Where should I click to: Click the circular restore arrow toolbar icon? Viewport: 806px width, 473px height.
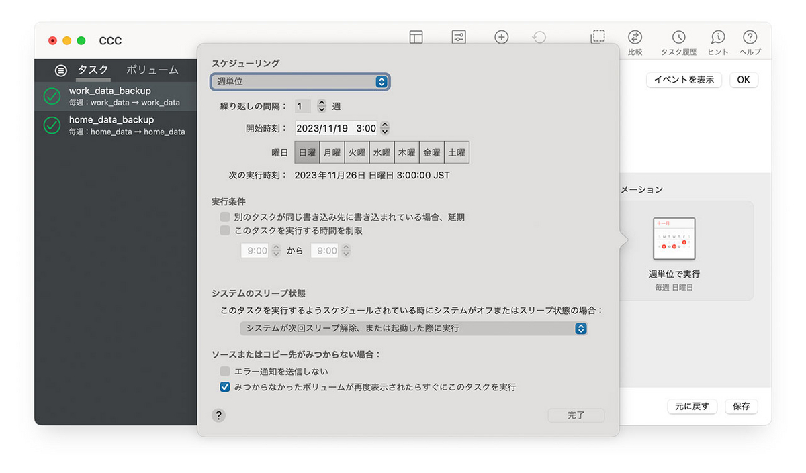coord(539,38)
